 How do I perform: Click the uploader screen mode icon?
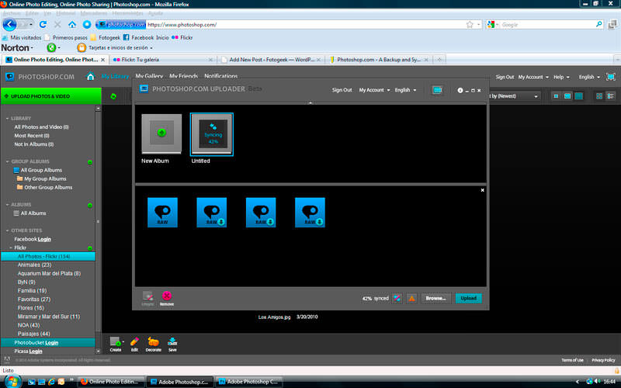click(x=437, y=90)
